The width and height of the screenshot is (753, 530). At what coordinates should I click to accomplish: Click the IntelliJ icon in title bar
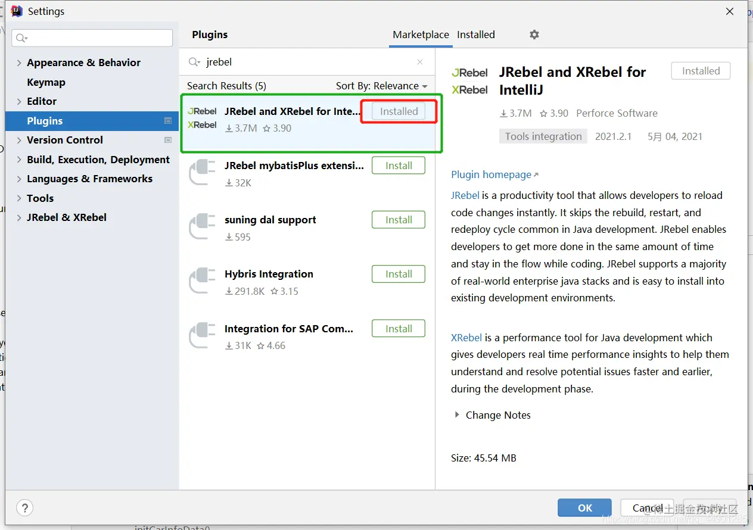coord(17,11)
